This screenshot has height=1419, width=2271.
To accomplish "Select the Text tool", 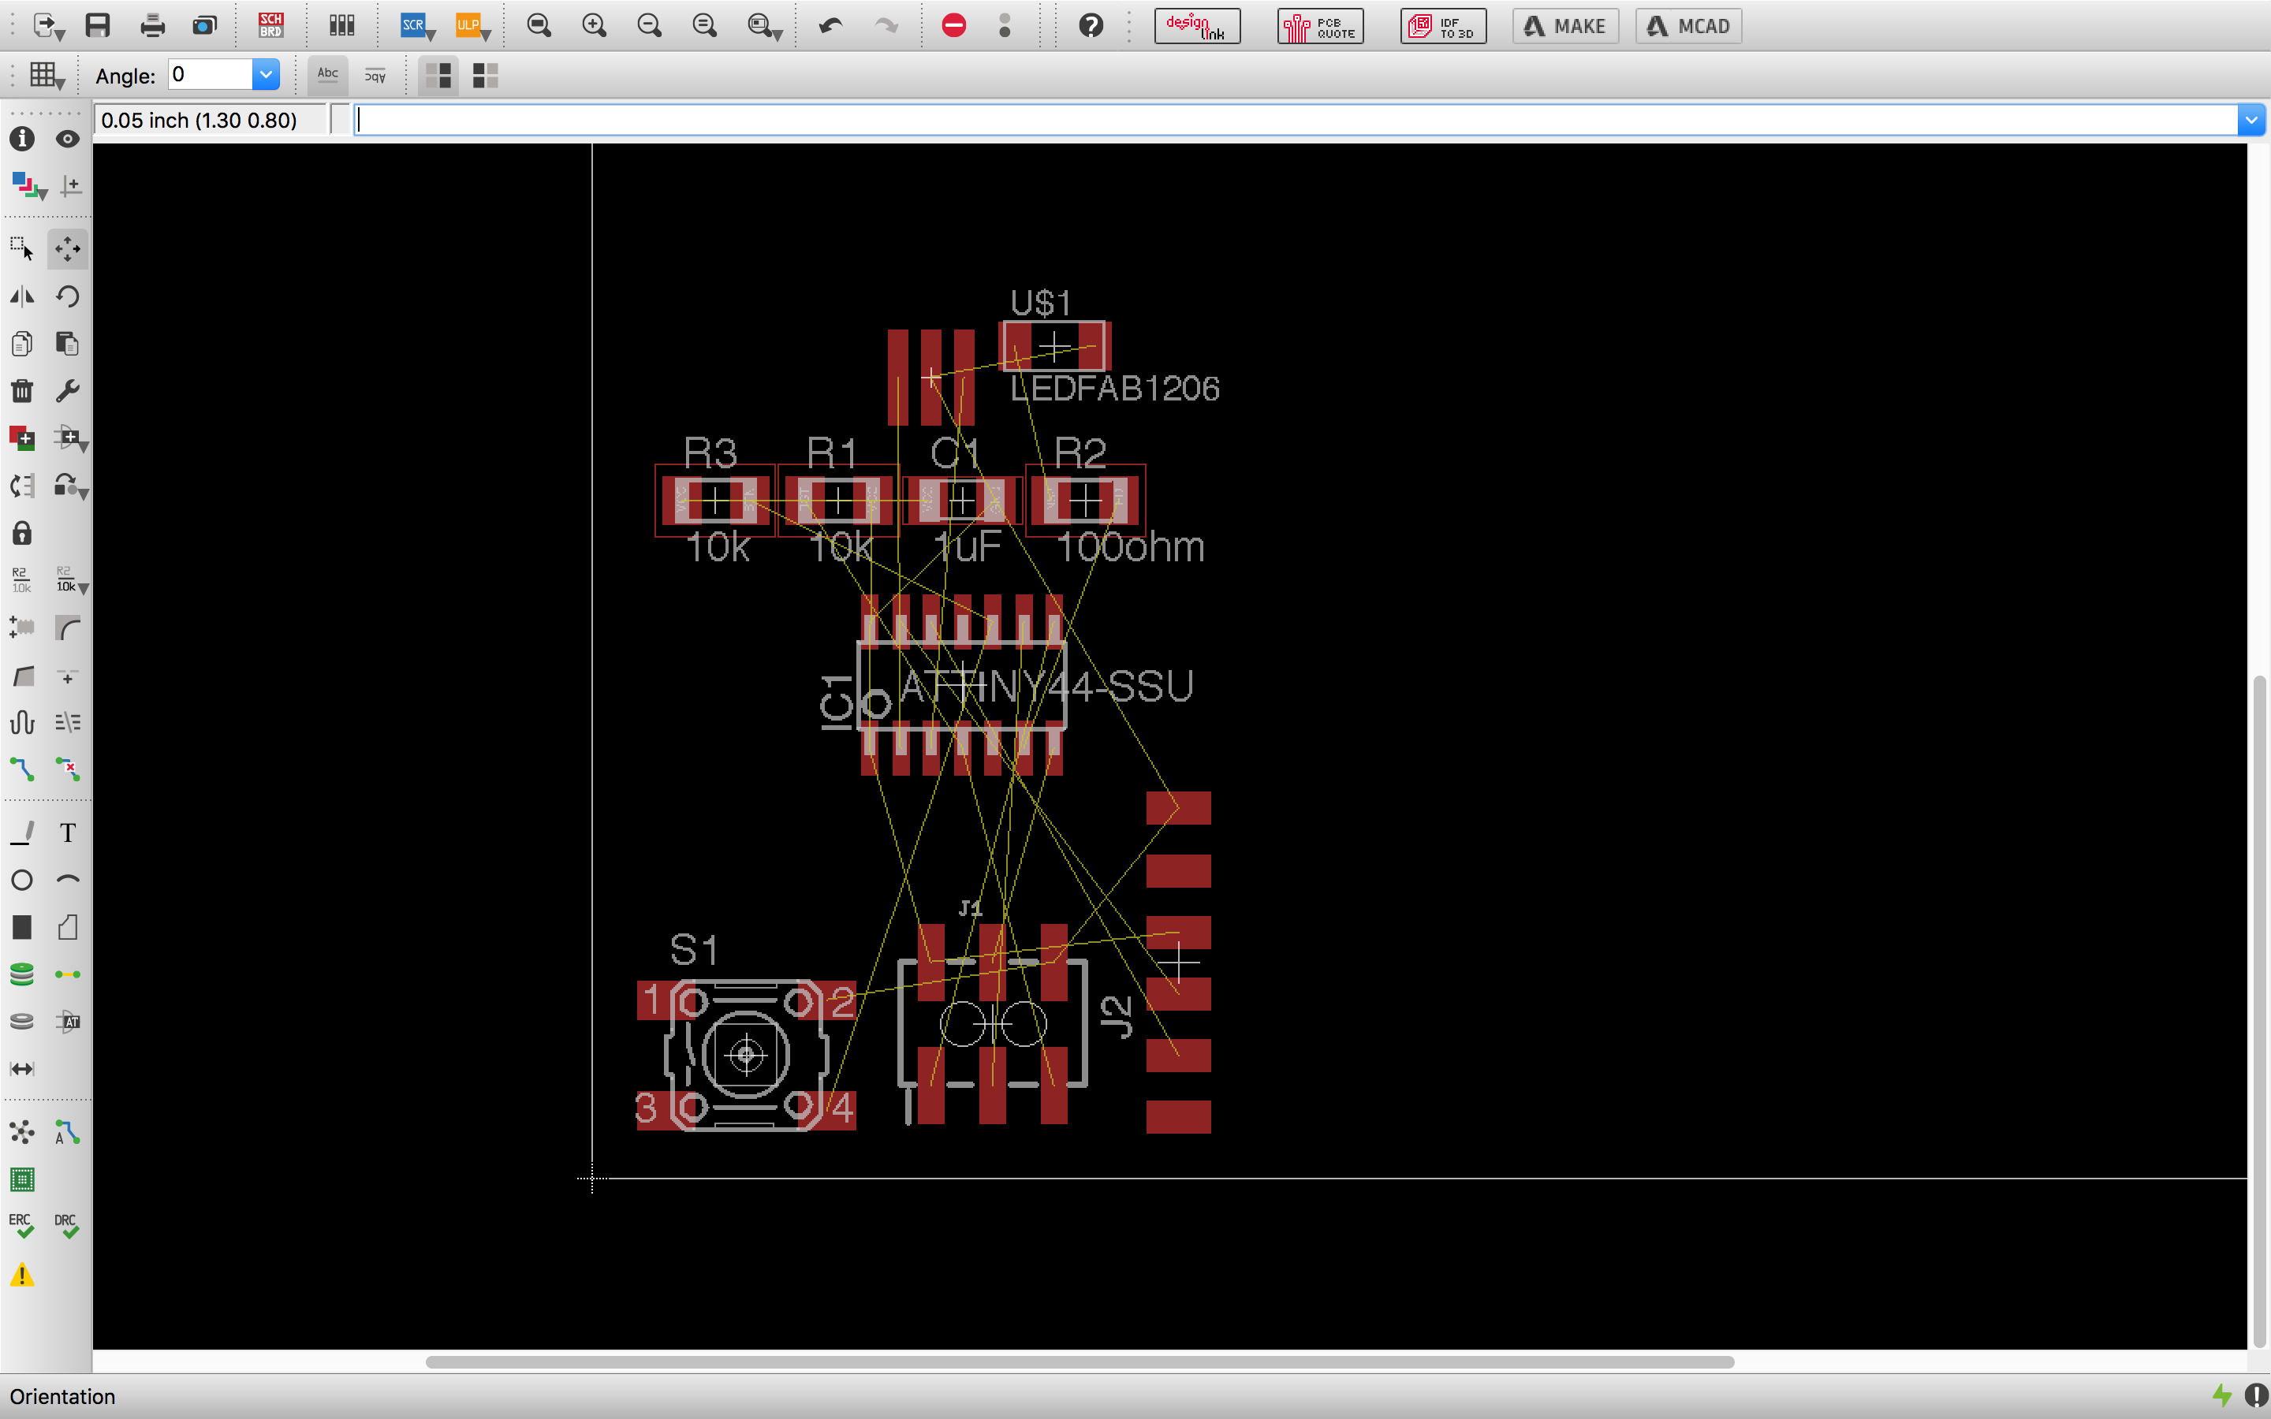I will (66, 833).
